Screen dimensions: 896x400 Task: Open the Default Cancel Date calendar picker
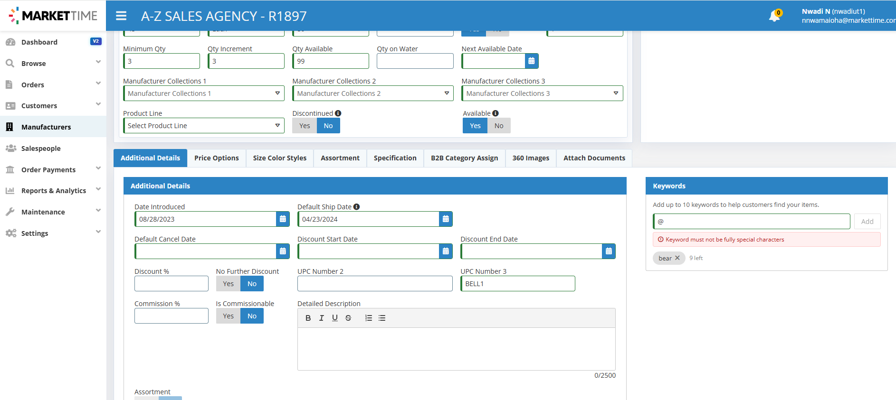click(283, 251)
